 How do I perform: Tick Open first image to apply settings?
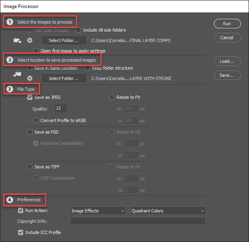pos(36,51)
